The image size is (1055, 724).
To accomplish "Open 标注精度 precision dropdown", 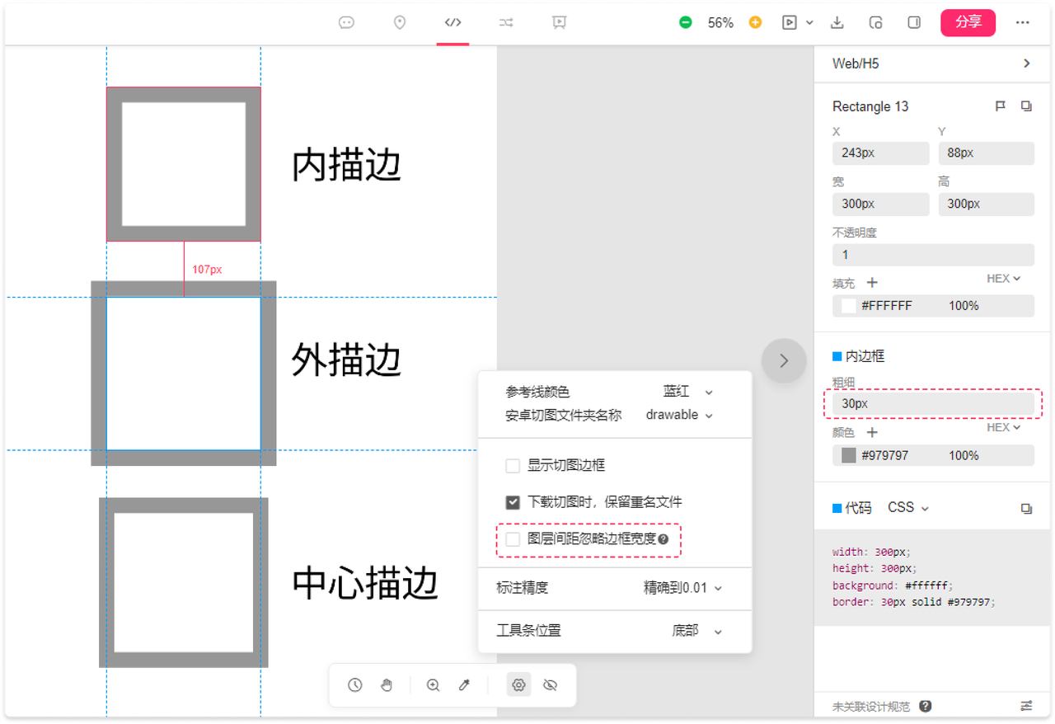I will click(682, 588).
